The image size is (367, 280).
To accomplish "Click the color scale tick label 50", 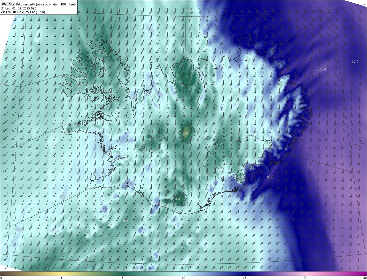I will (365, 278).
